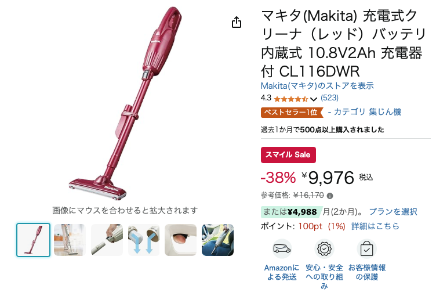The width and height of the screenshot is (436, 296).
Task: Click the Amazon delivery truck icon
Action: coord(282,248)
